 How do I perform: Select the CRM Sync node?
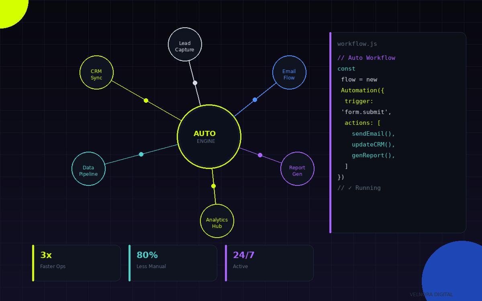point(96,72)
